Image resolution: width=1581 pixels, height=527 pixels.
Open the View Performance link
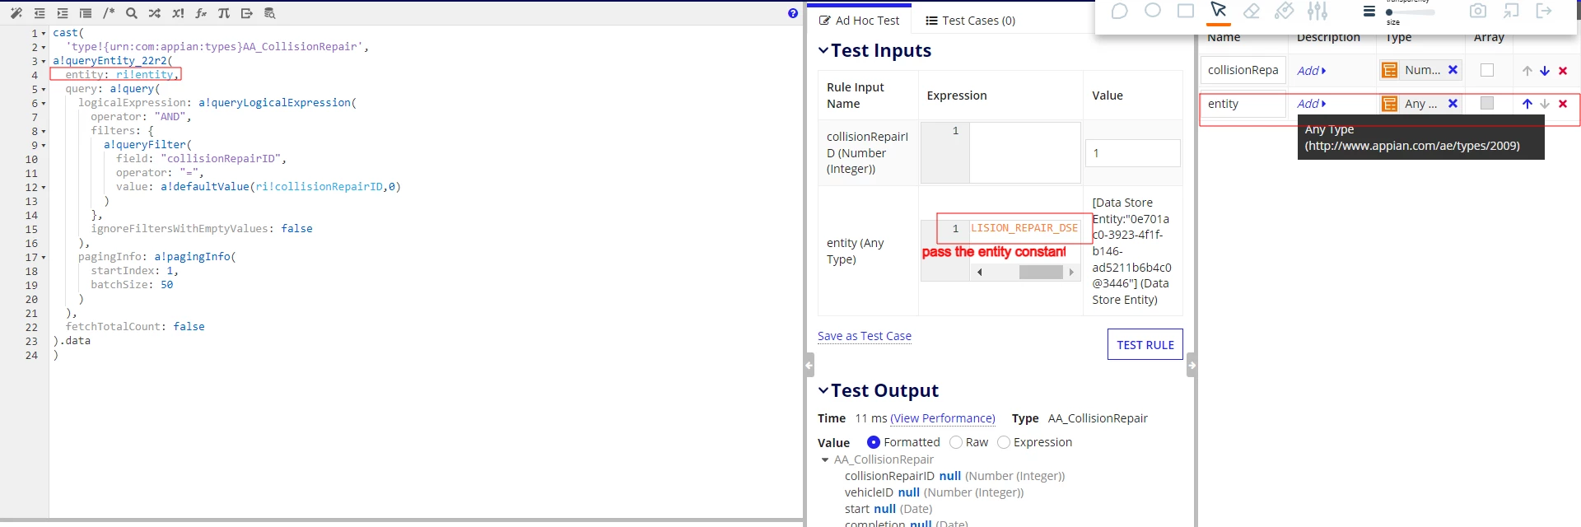943,418
